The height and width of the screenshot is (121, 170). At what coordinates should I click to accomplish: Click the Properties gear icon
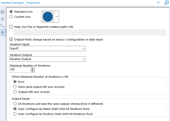tap(3, 33)
